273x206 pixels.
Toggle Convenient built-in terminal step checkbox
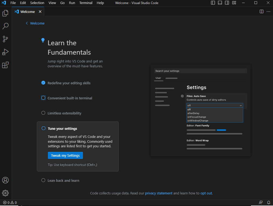43,98
